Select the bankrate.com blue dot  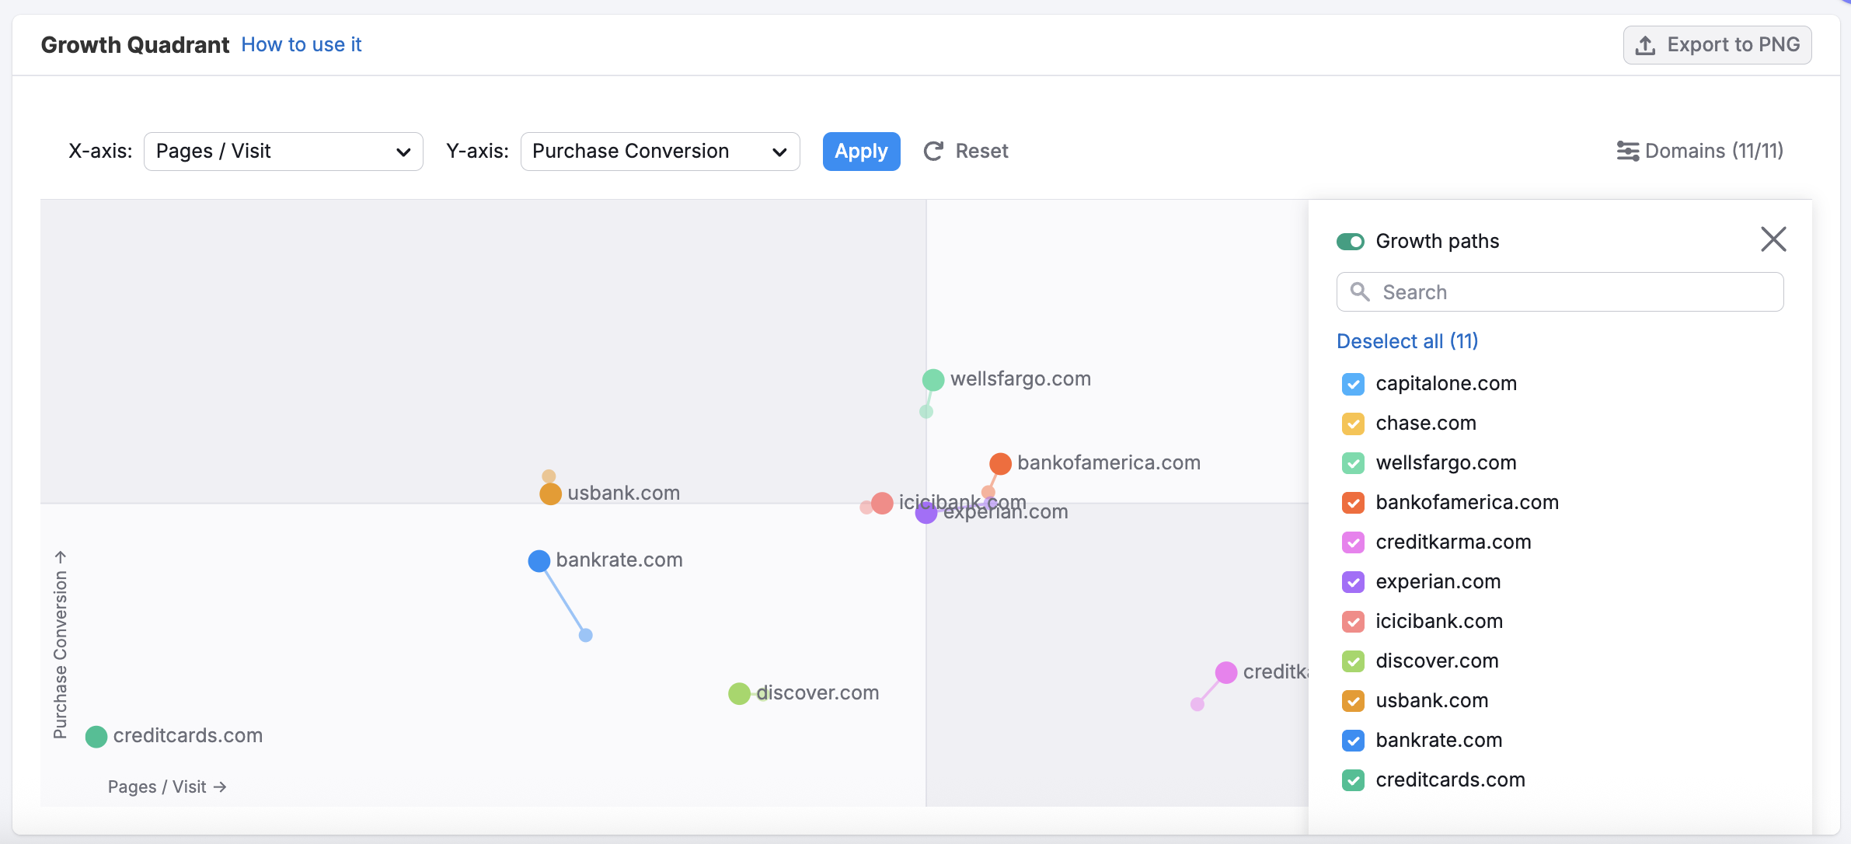tap(539, 560)
